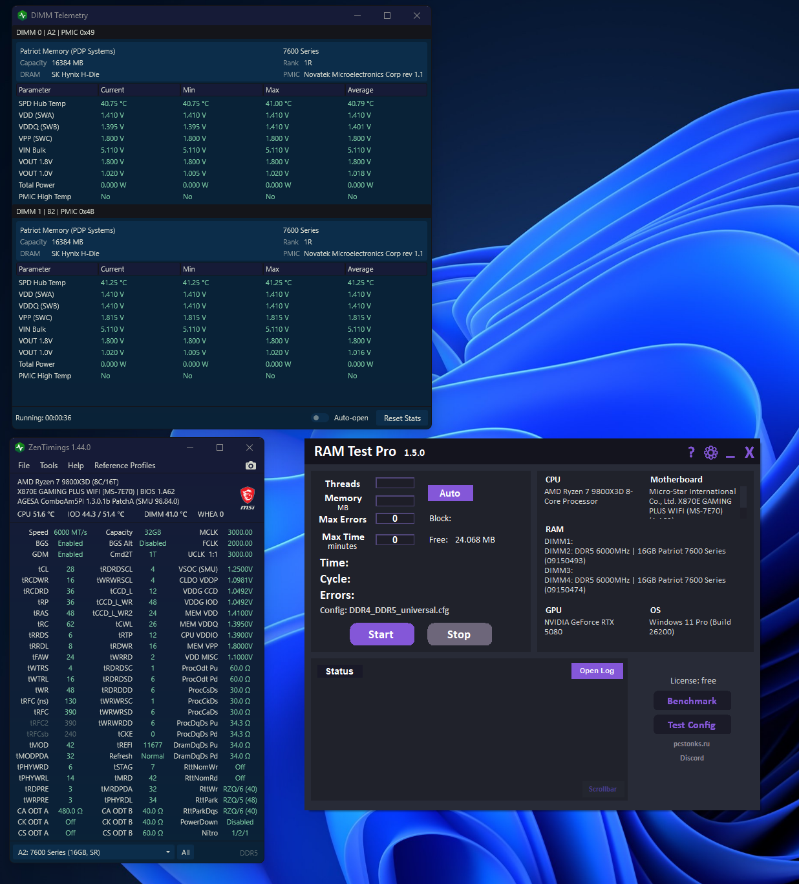Select DIMM 1 SPD Hub Temp current 41.25 °C
The image size is (799, 884).
coord(114,283)
